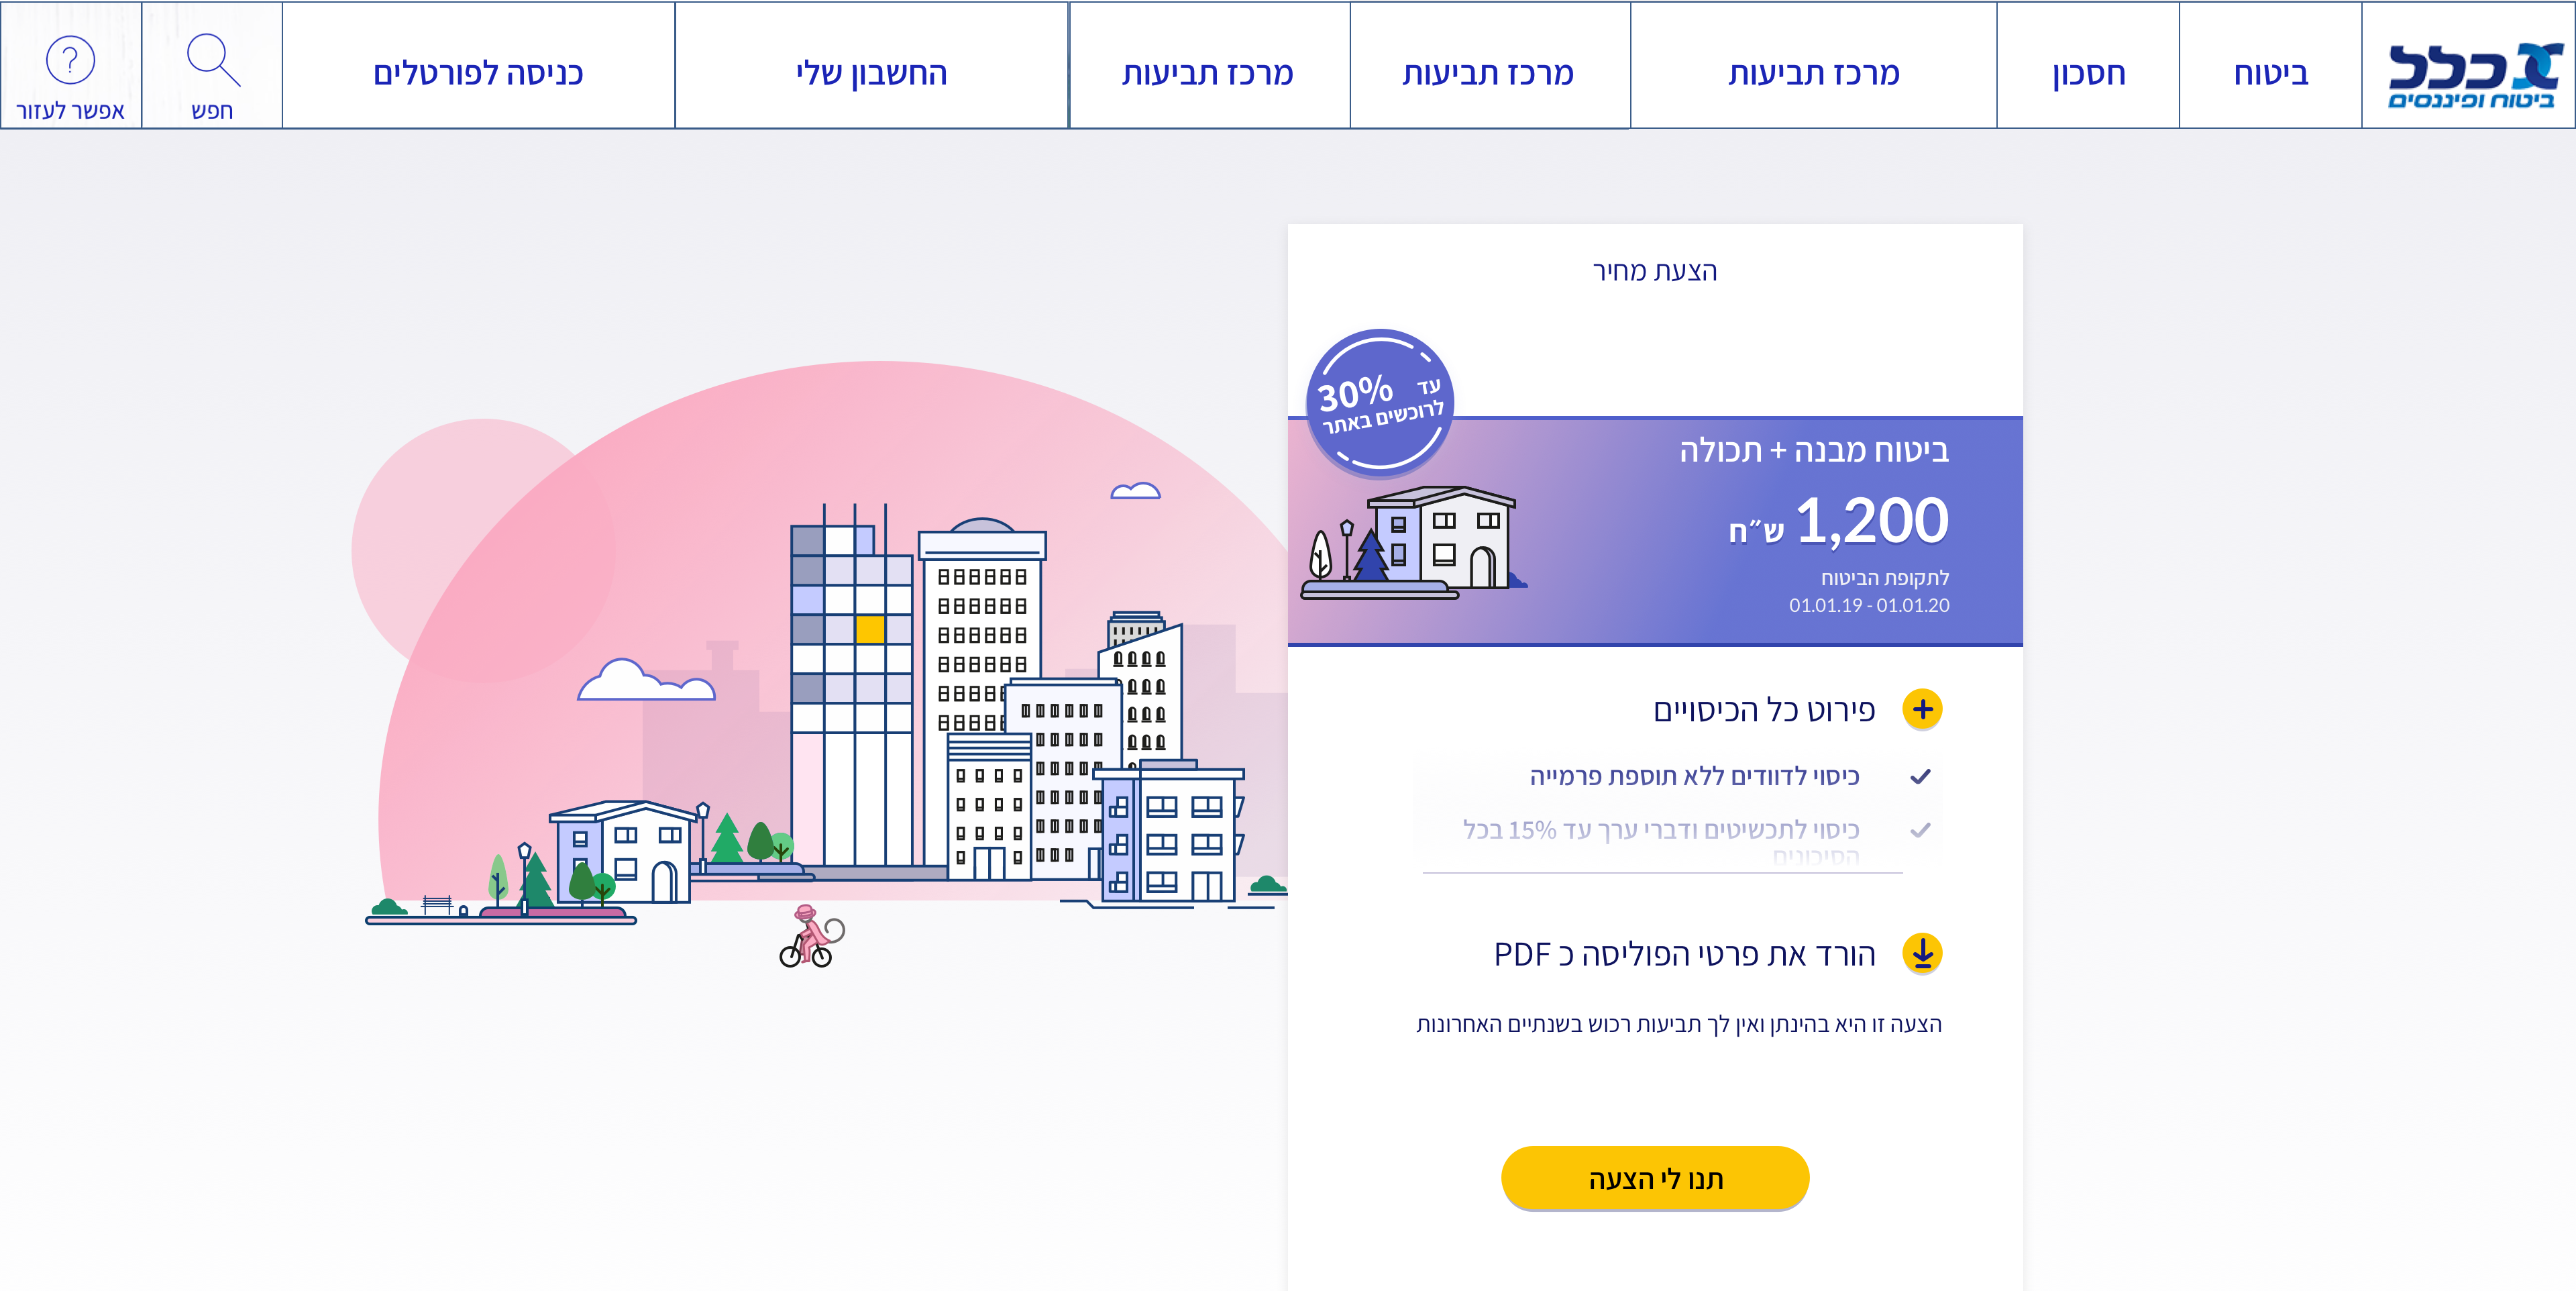Click the cyclist illustration
Viewport: 2576px width, 1291px height.
point(809,938)
